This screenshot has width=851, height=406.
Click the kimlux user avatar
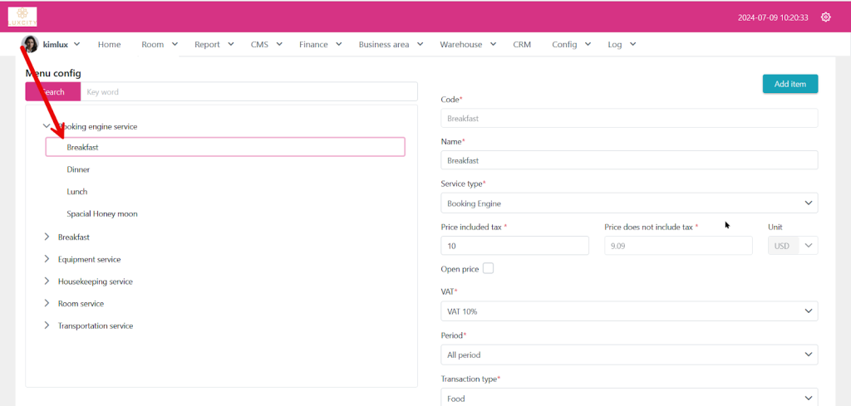30,44
